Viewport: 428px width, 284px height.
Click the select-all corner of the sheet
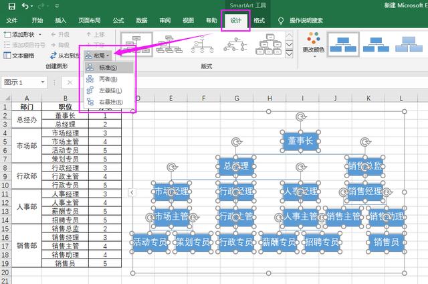[x=7, y=98]
